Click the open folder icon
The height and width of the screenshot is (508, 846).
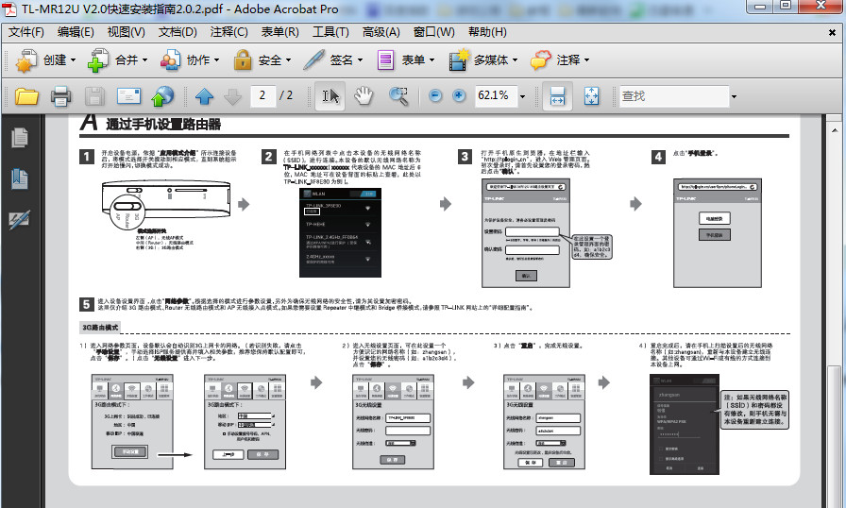click(26, 96)
